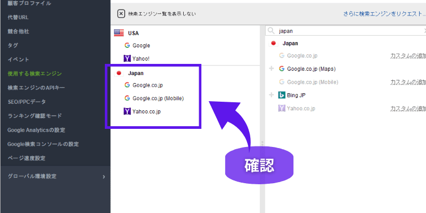Open 競合他社 settings

tap(19, 31)
